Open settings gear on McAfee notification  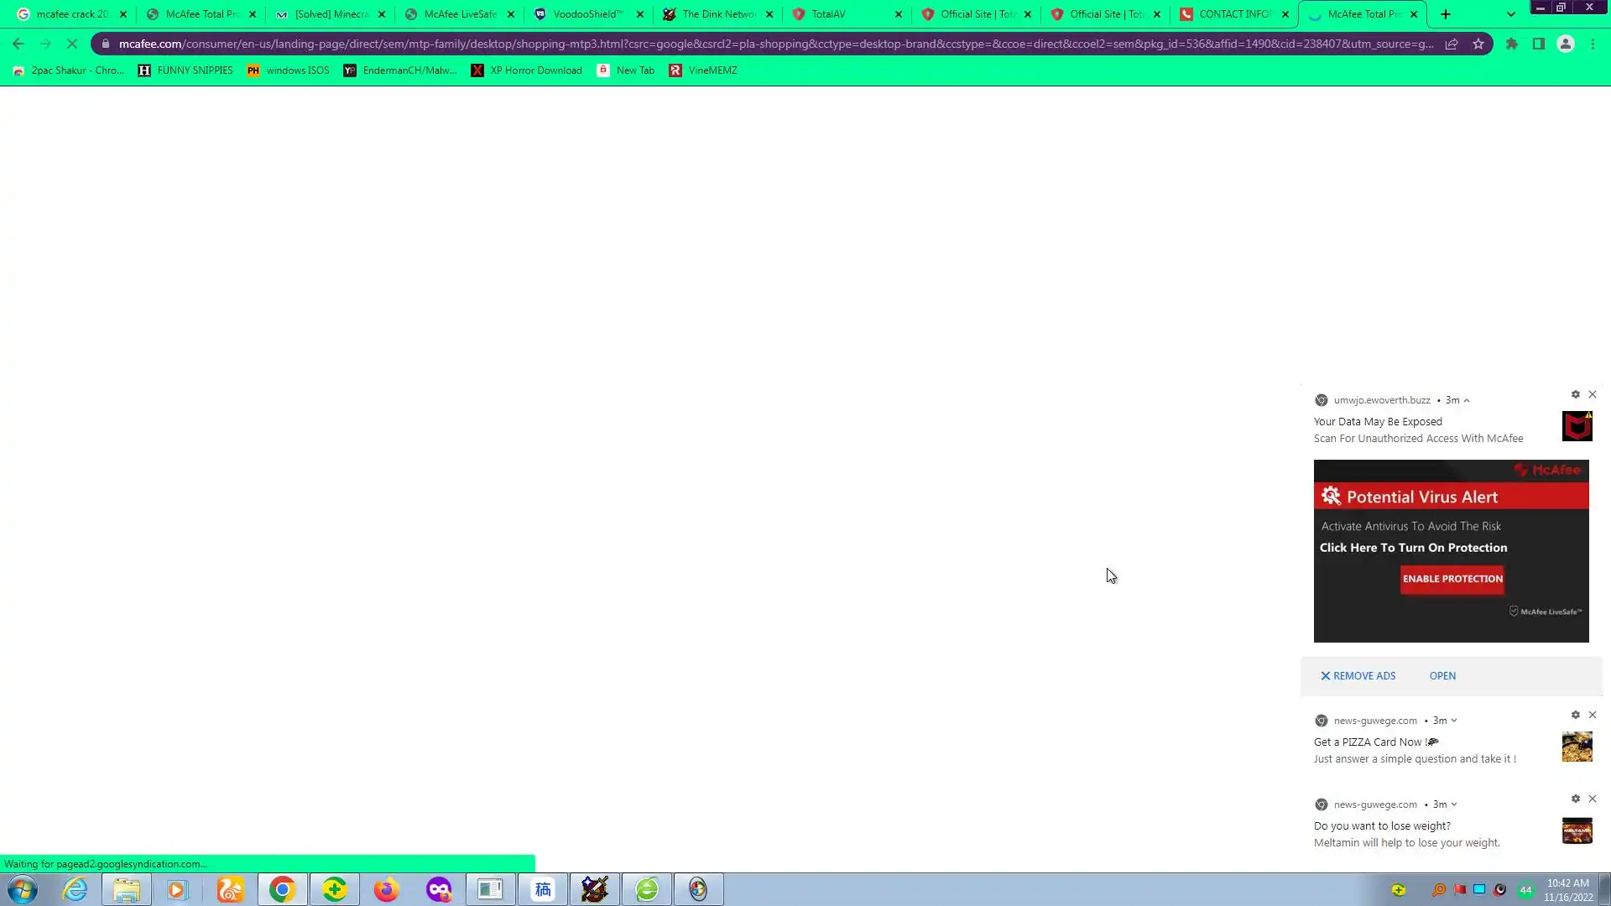[1575, 394]
